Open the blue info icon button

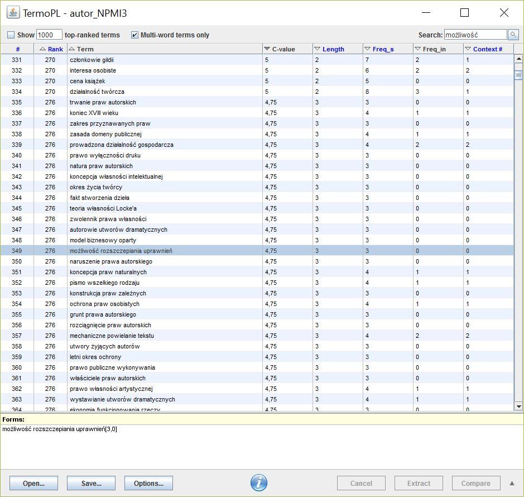259,482
